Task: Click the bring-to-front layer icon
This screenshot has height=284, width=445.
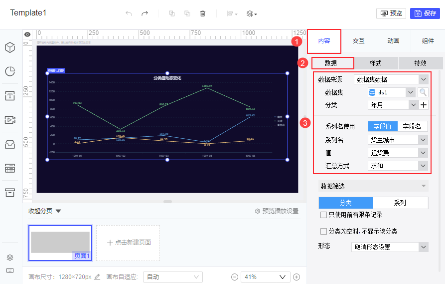Action: pyautogui.click(x=172, y=13)
